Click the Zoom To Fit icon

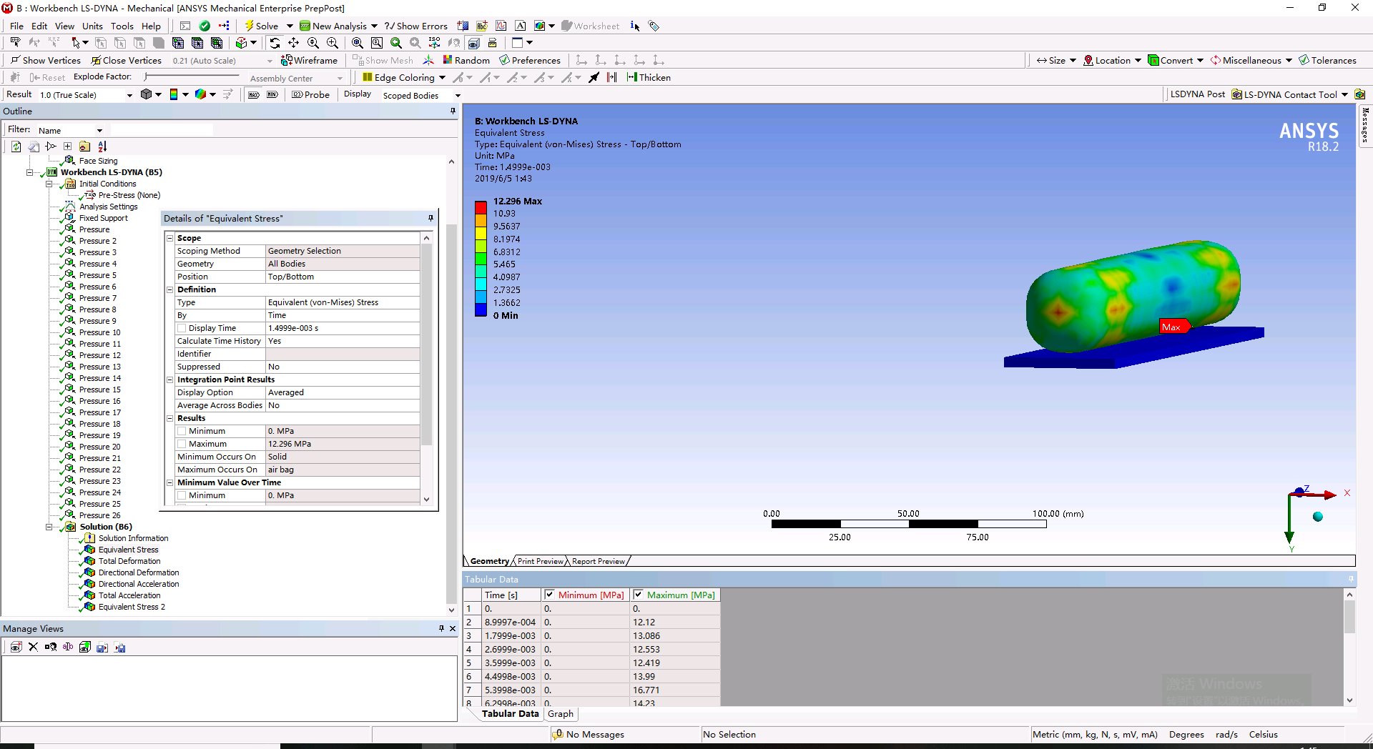tap(358, 43)
